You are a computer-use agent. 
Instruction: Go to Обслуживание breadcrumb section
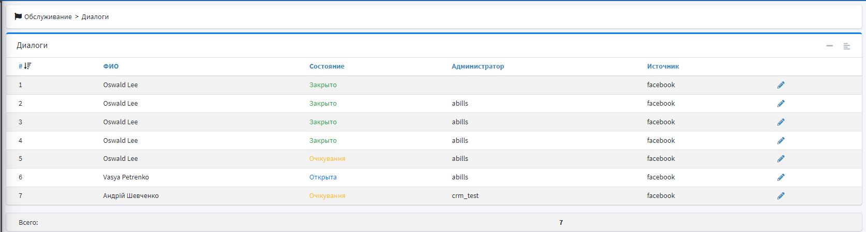pyautogui.click(x=48, y=17)
